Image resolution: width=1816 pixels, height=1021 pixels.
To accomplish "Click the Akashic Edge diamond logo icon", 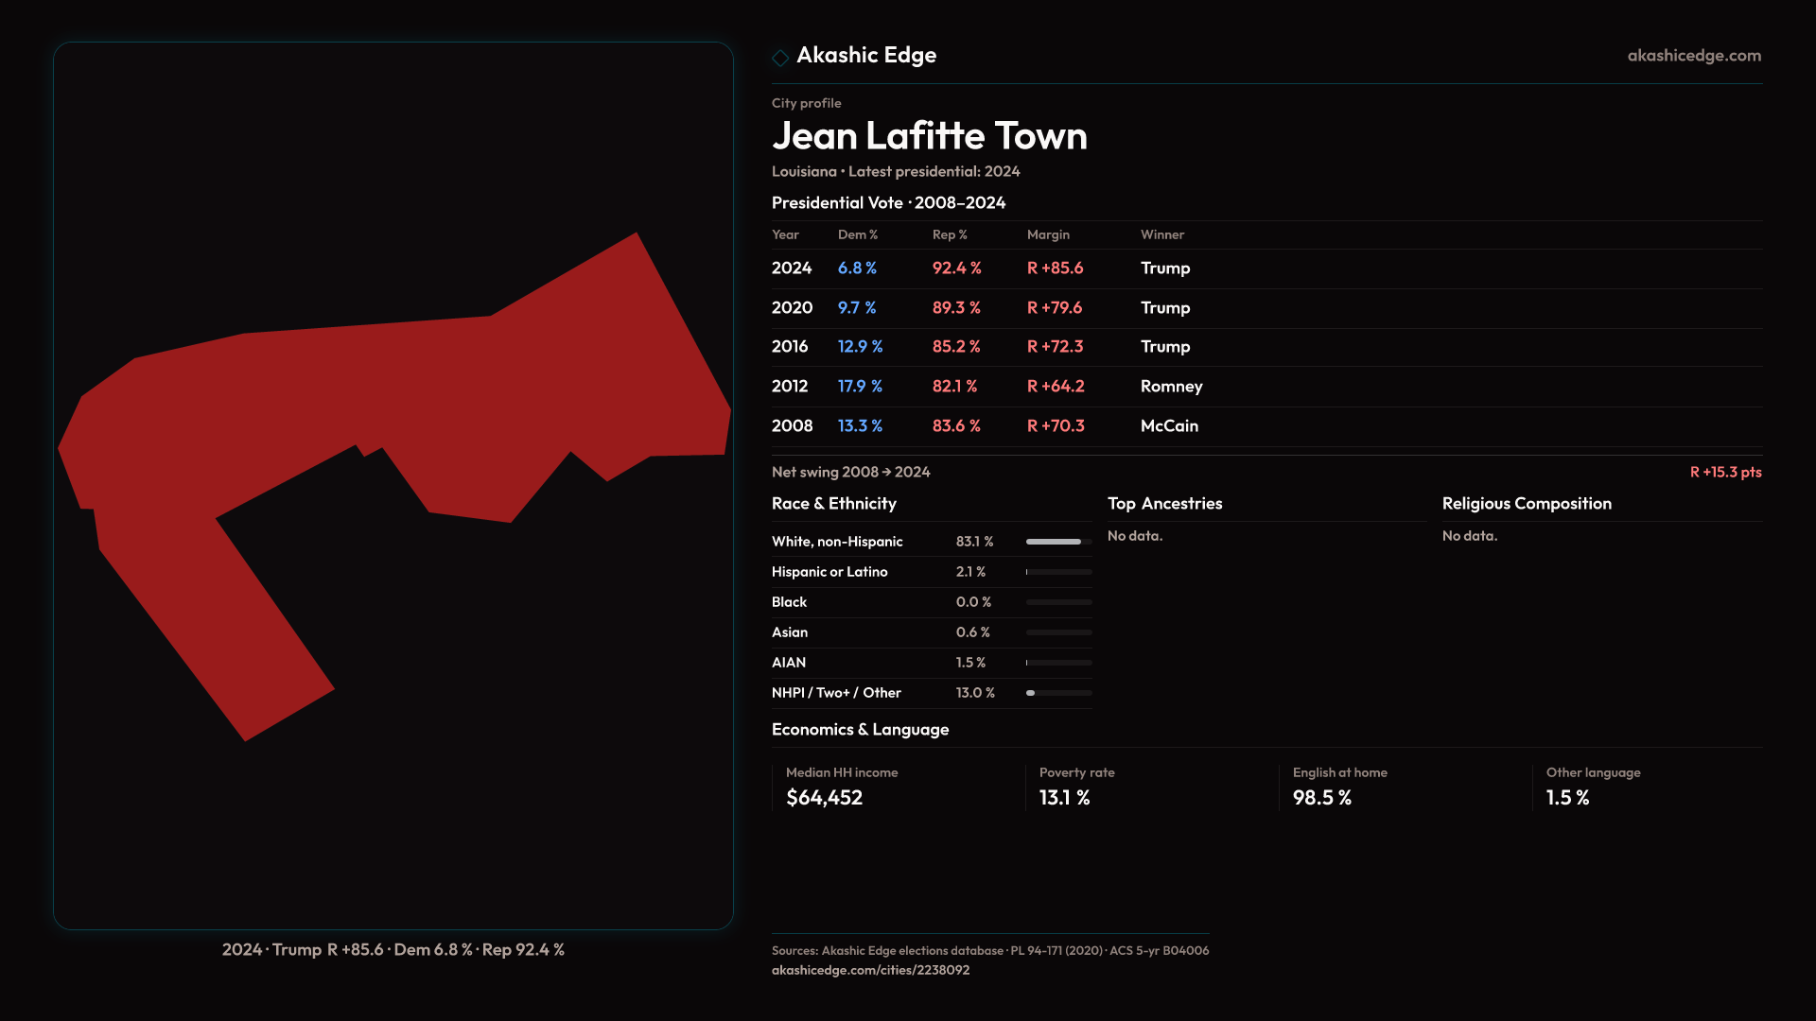I will click(x=780, y=58).
